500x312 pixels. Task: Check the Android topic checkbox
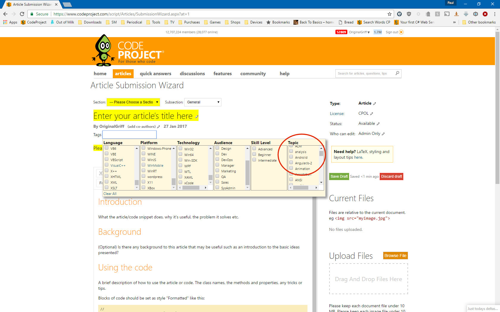point(291,157)
